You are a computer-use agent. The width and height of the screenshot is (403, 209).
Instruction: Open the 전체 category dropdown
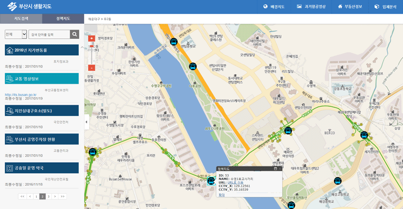point(16,34)
